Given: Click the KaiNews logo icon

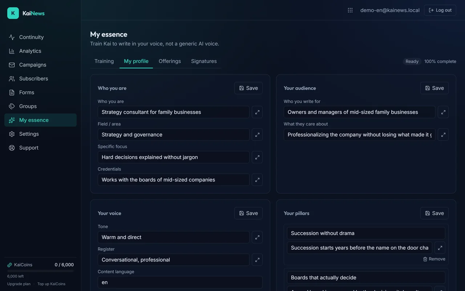Looking at the screenshot, I should [13, 13].
